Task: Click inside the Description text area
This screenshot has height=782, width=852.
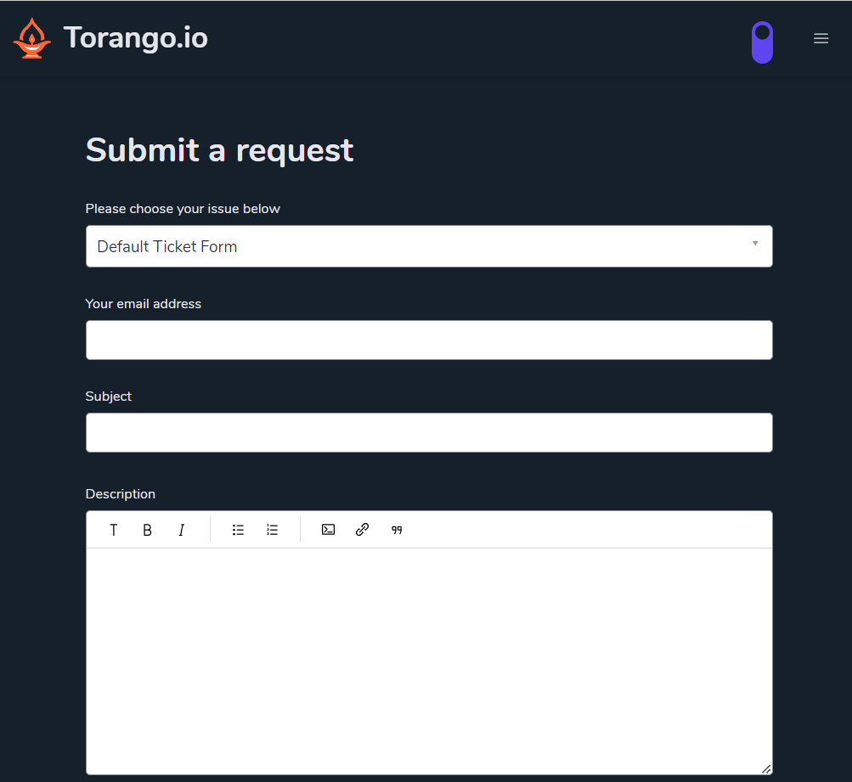Action: pos(429,661)
